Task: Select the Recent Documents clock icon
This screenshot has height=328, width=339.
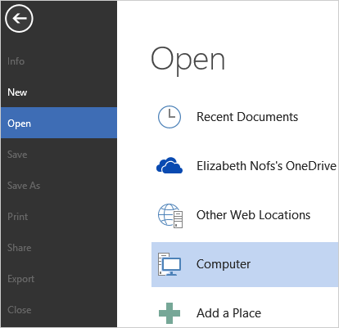Action: [169, 117]
